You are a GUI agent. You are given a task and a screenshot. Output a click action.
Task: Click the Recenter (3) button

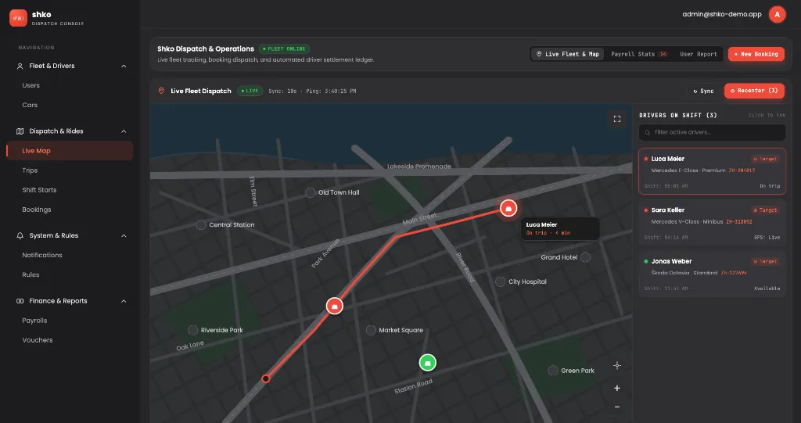[754, 91]
